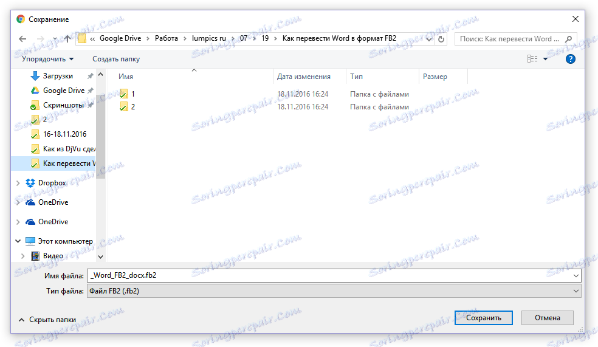Viewport: 598px width, 347px height.
Task: Click 07 breadcrumb segment
Action: [243, 38]
